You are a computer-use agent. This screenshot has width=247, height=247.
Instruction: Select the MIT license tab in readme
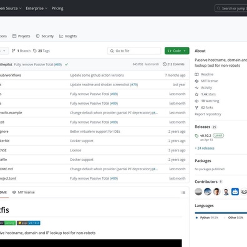click(24, 192)
